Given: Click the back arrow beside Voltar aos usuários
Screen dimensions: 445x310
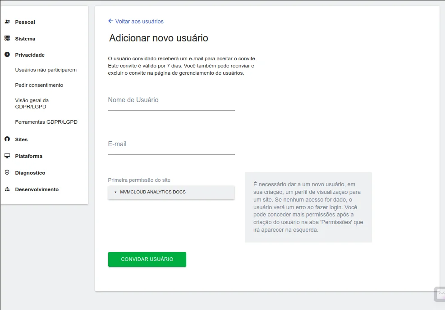Looking at the screenshot, I should click(x=111, y=21).
